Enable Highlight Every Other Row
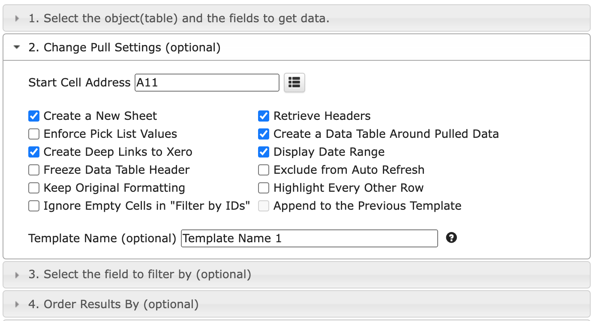This screenshot has width=595, height=321. pyautogui.click(x=264, y=188)
